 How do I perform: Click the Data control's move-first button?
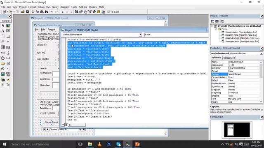(44, 129)
